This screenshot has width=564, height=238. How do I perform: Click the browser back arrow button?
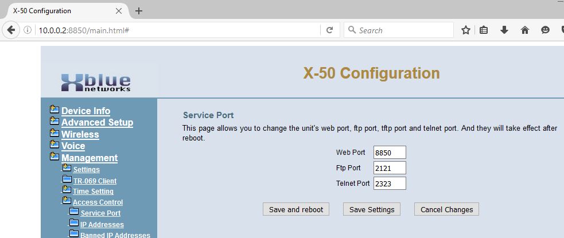pos(10,30)
